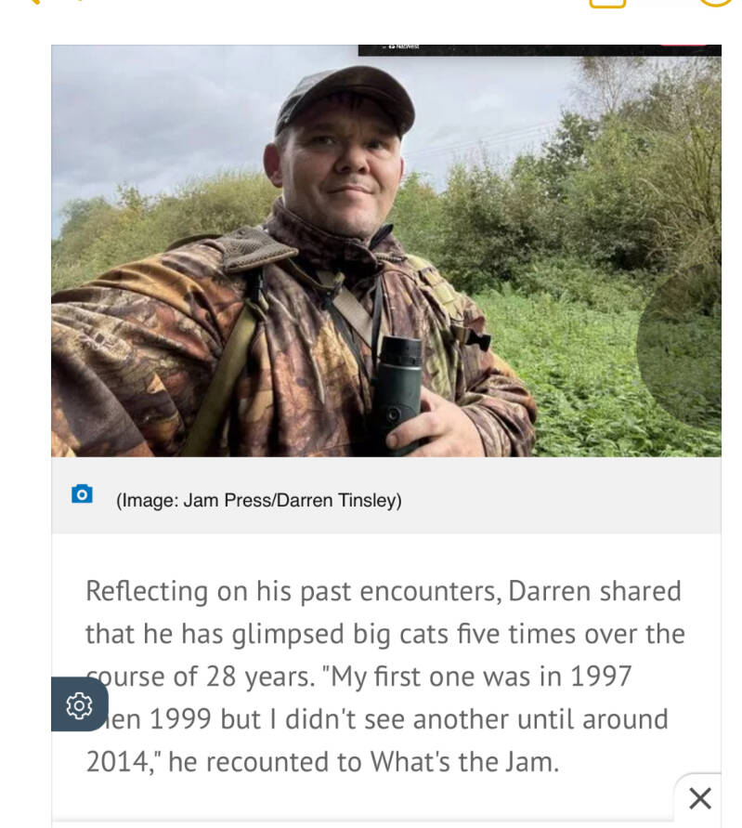This screenshot has width=742, height=828.
Task: Open the photo of Darren in camouflage
Action: tap(386, 251)
